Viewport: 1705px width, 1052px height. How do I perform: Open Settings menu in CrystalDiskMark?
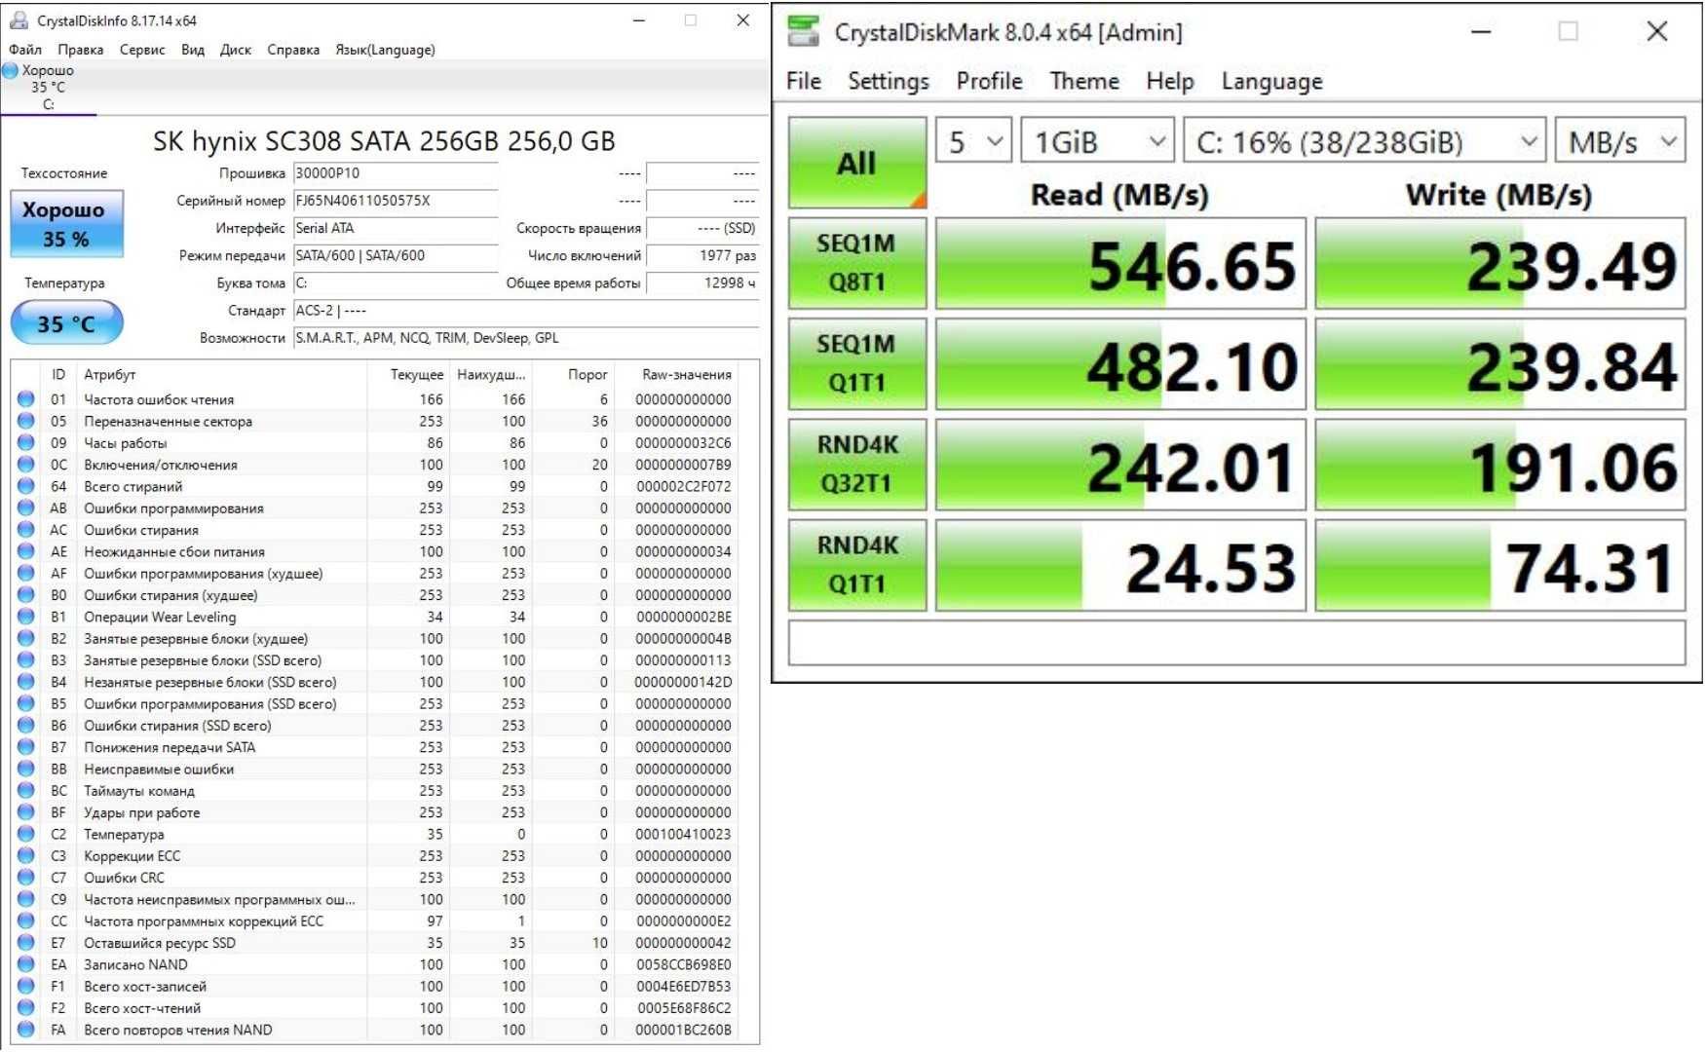pyautogui.click(x=889, y=81)
